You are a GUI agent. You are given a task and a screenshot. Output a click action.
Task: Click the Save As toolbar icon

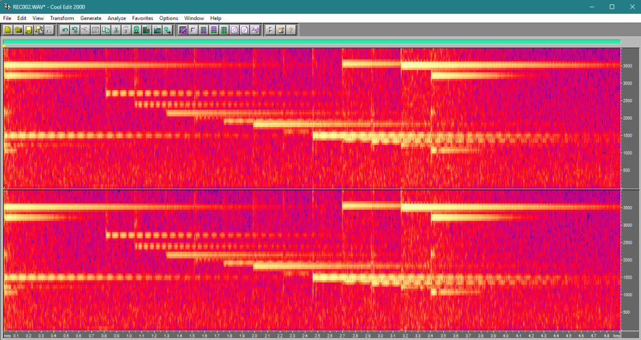point(39,29)
